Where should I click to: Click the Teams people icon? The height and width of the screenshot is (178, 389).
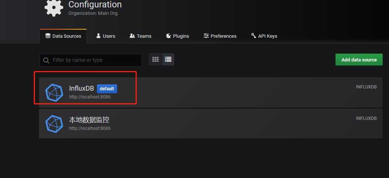pyautogui.click(x=132, y=36)
